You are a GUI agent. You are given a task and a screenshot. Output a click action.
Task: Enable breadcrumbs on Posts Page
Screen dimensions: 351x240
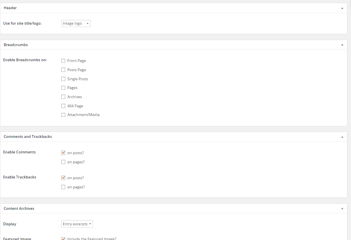tap(63, 70)
